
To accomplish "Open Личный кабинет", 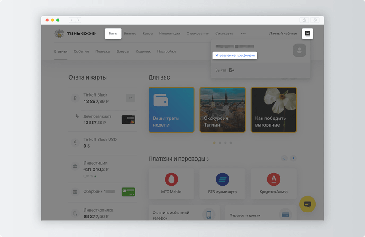I will coord(283,34).
